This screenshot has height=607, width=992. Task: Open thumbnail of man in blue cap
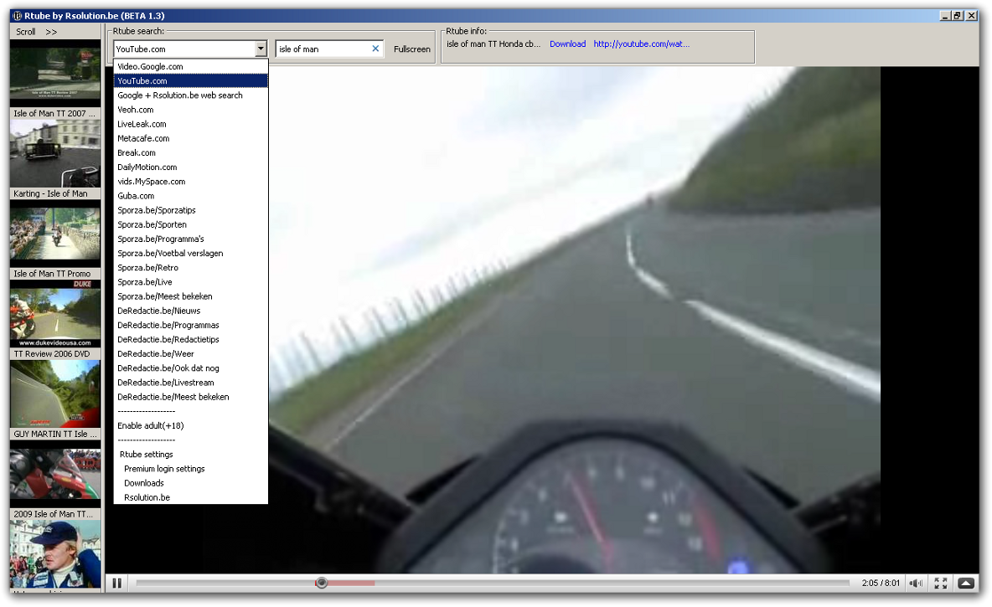tap(55, 554)
